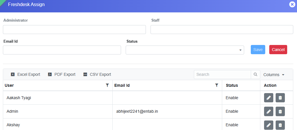This screenshot has width=297, height=130.
Task: Open the Status dropdown
Action: pos(185,50)
